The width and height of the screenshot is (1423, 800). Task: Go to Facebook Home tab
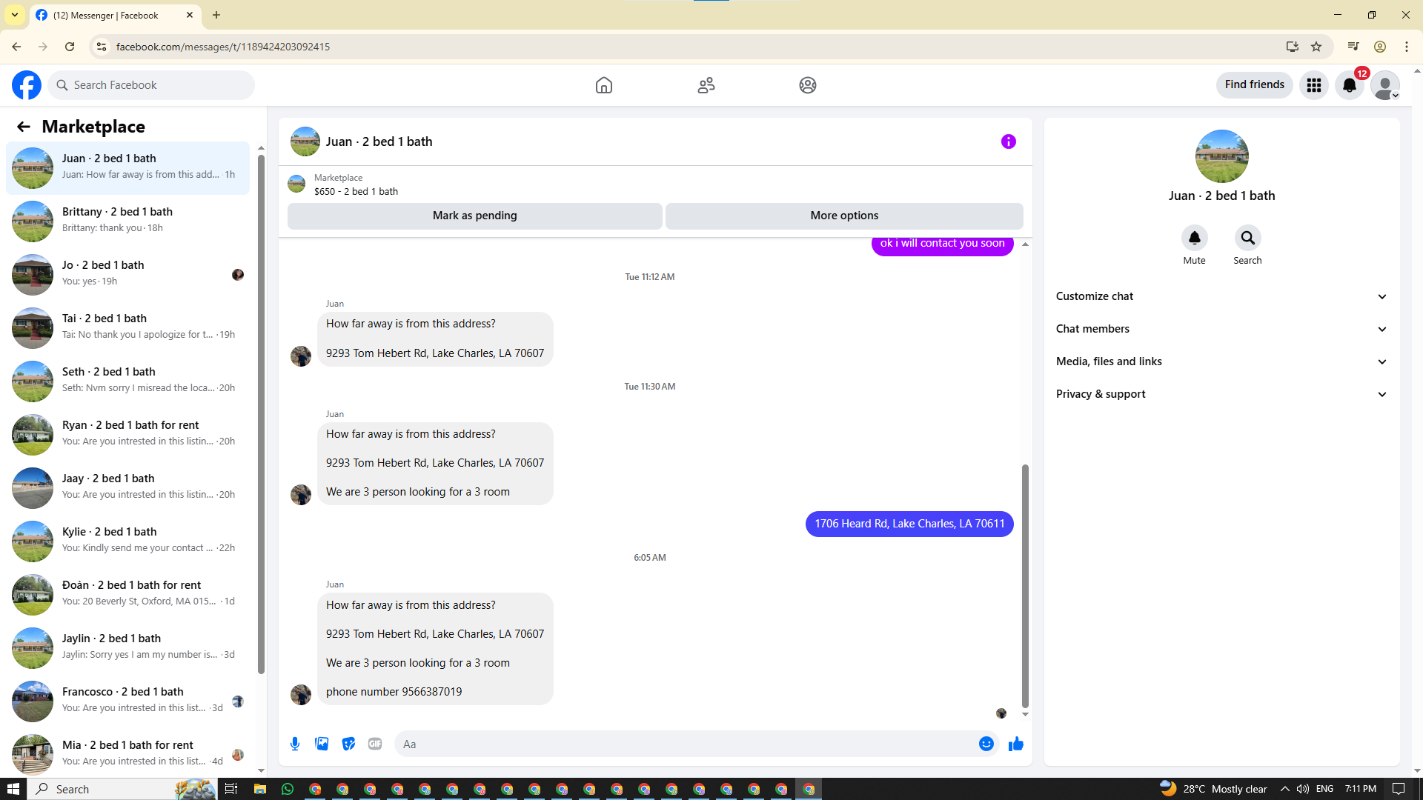[603, 85]
